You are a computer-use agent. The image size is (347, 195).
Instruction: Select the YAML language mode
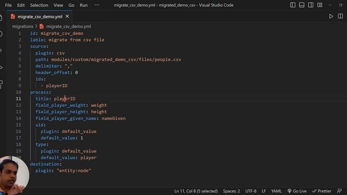(x=276, y=191)
